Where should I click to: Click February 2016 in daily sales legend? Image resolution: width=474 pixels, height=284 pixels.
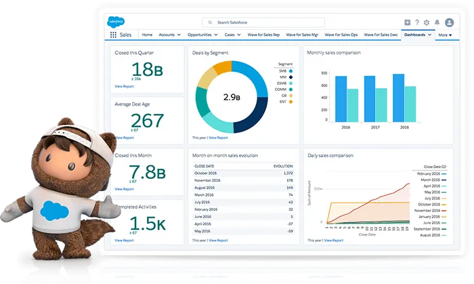coord(432,174)
